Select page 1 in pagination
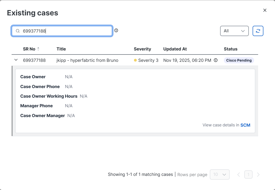The height and width of the screenshot is (190, 275). click(248, 174)
